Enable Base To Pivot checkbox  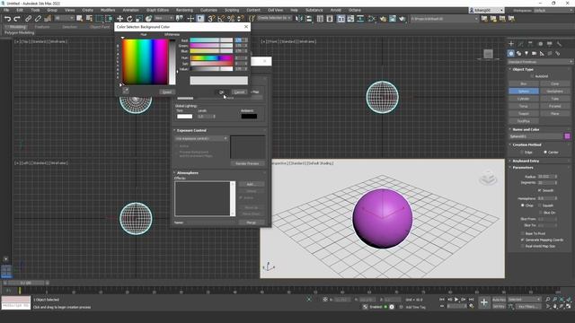[x=523, y=233]
